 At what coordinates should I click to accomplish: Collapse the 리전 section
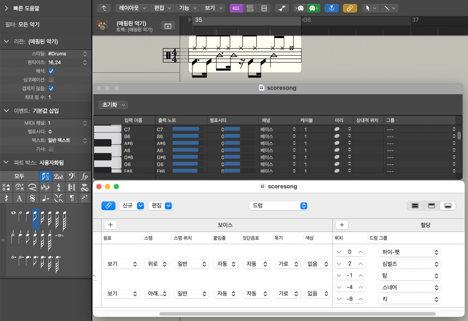tap(6, 41)
